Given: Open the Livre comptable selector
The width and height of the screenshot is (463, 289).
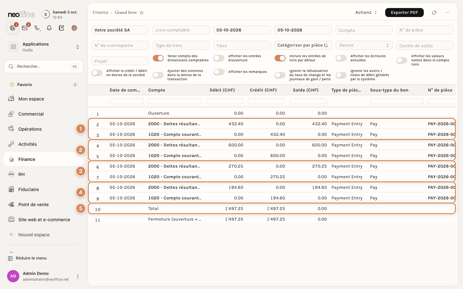Looking at the screenshot, I should tap(181, 30).
